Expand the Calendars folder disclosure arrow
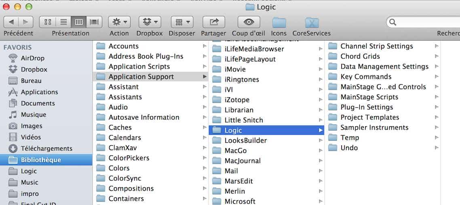 click(205, 138)
